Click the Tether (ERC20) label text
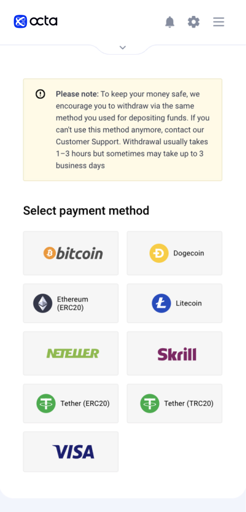 [85, 403]
